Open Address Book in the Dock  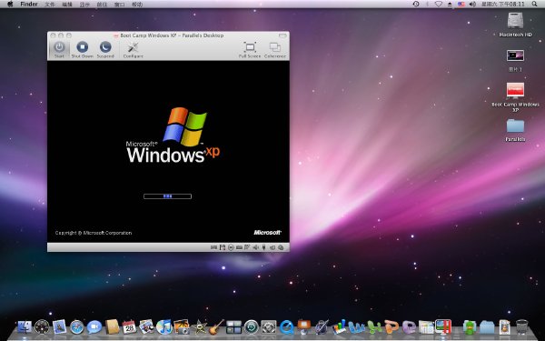click(112, 327)
